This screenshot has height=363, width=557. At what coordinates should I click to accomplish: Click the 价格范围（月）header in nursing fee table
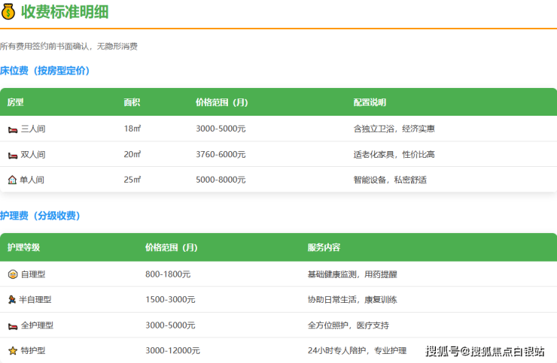[x=171, y=247]
